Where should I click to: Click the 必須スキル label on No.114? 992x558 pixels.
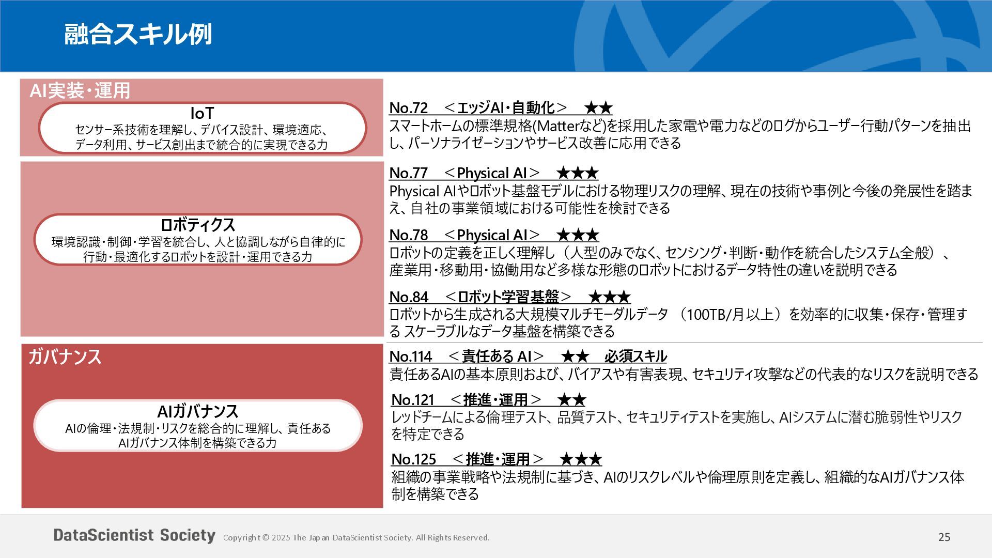(x=636, y=357)
